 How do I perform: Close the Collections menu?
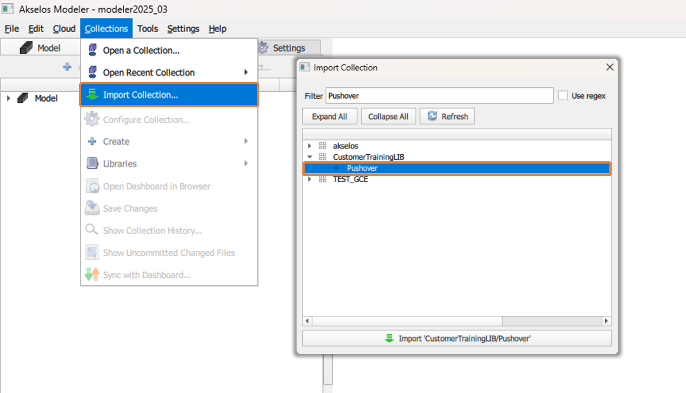pyautogui.click(x=106, y=29)
